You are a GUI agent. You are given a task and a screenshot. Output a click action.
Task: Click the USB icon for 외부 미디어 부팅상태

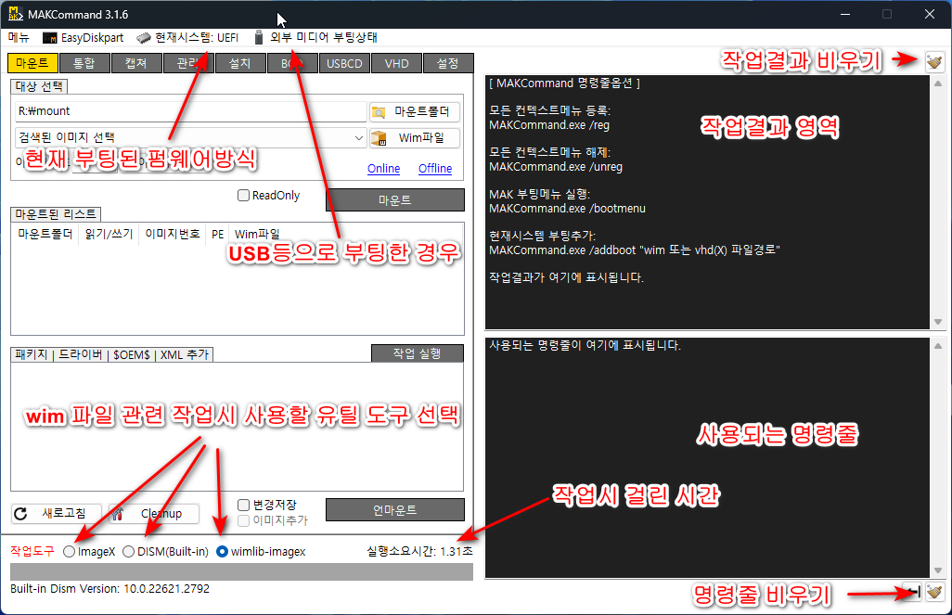(x=259, y=38)
